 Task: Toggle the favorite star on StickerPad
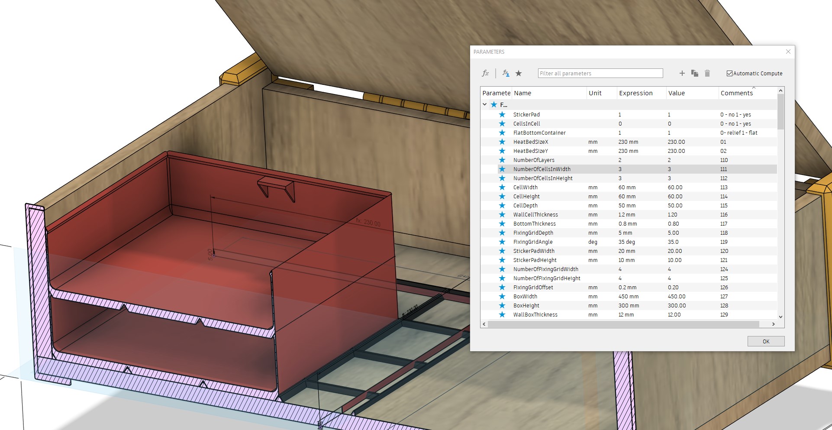[502, 114]
